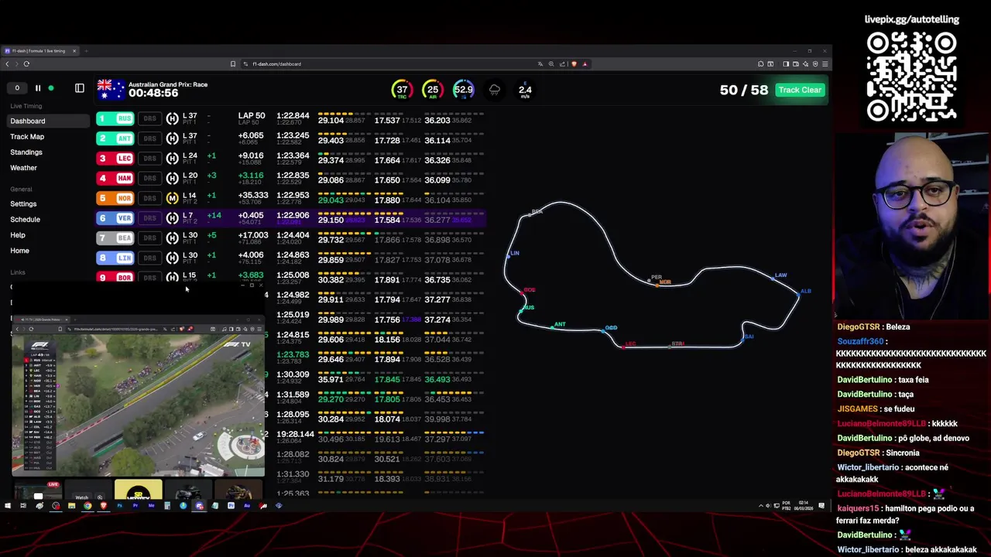Click the hard tyre icon in BEA row
Image resolution: width=991 pixels, height=557 pixels.
coord(173,237)
